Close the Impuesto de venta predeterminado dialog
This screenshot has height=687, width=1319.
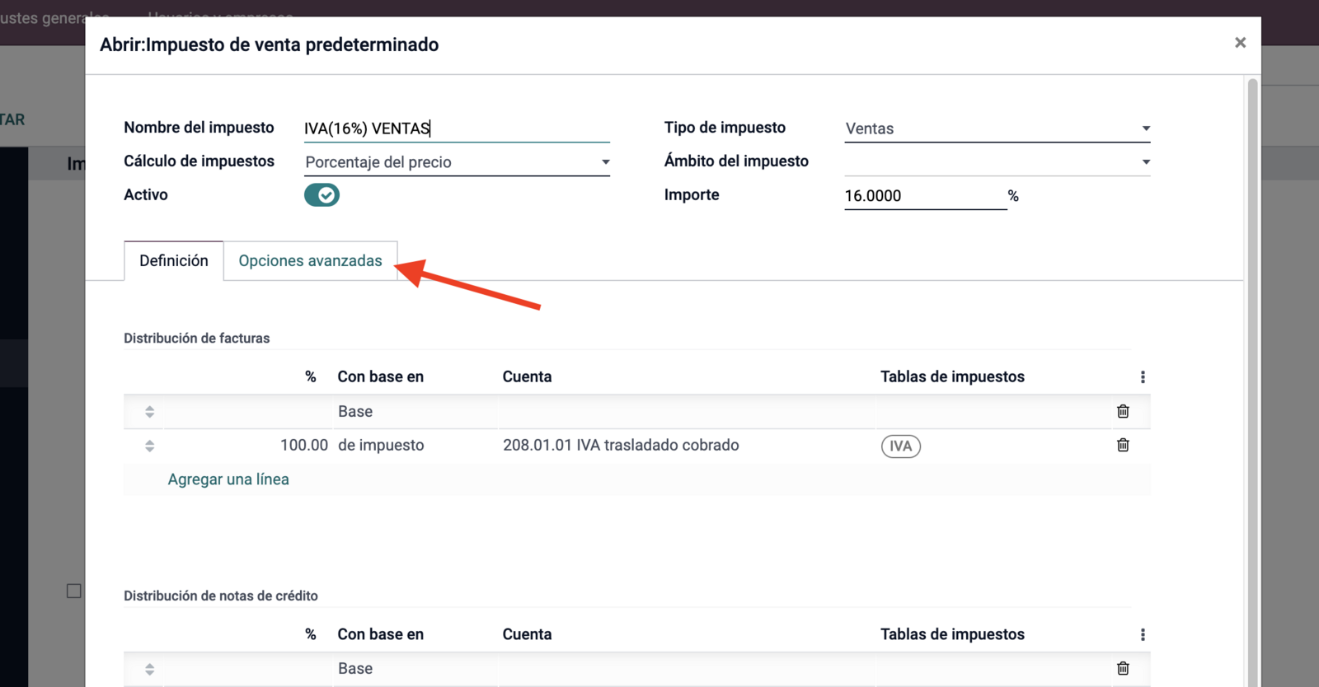pyautogui.click(x=1240, y=43)
